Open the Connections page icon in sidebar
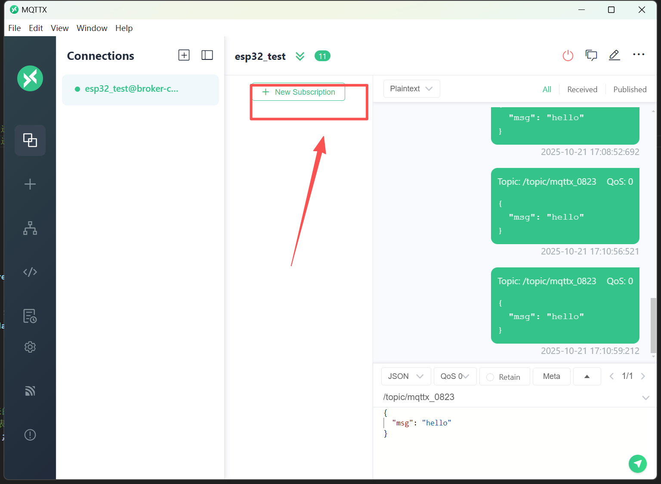The image size is (661, 484). [30, 140]
